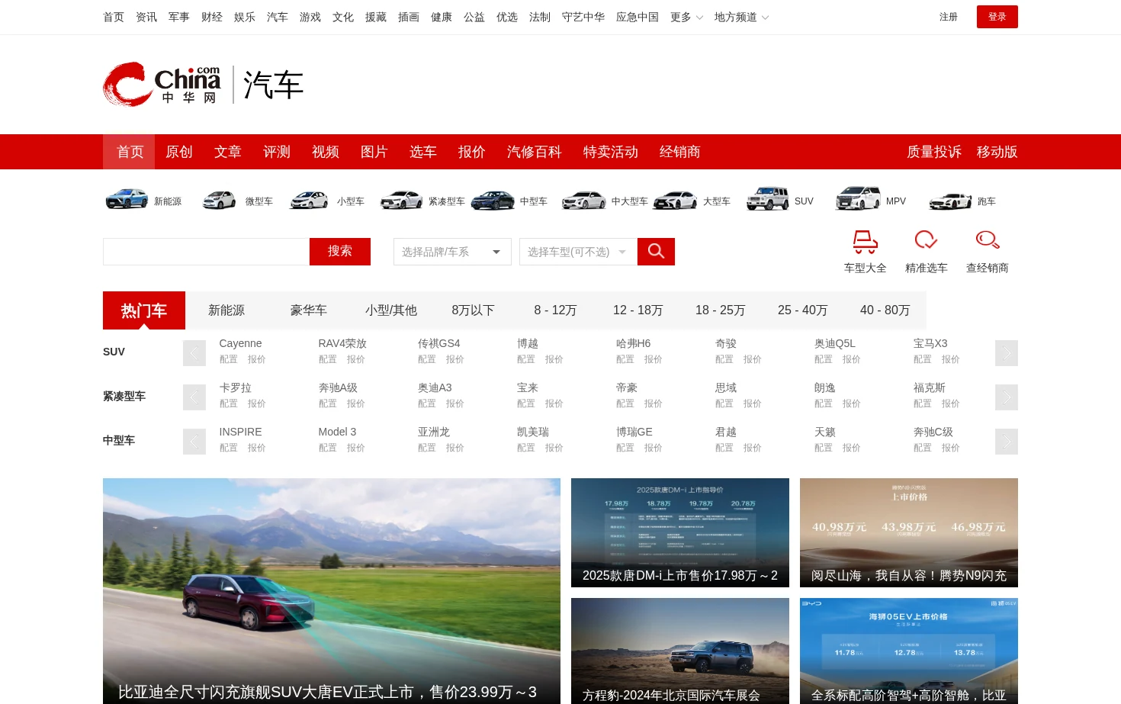Click the 注册 link
Image resolution: width=1121 pixels, height=704 pixels.
pyautogui.click(x=949, y=17)
